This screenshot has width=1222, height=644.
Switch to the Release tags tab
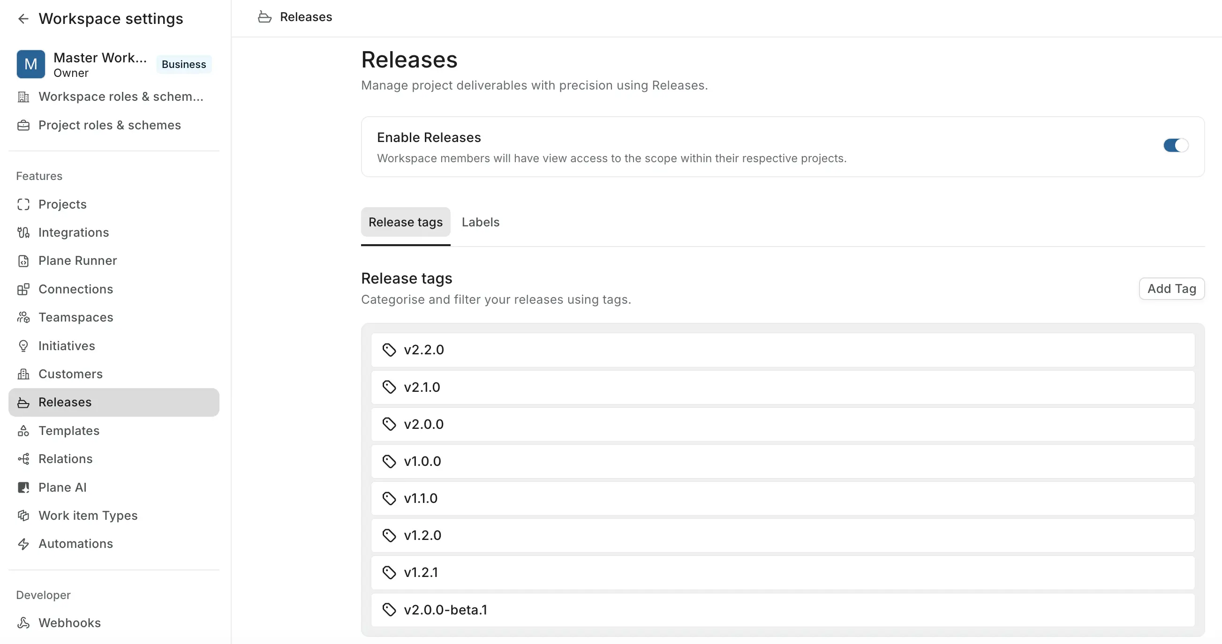point(406,223)
